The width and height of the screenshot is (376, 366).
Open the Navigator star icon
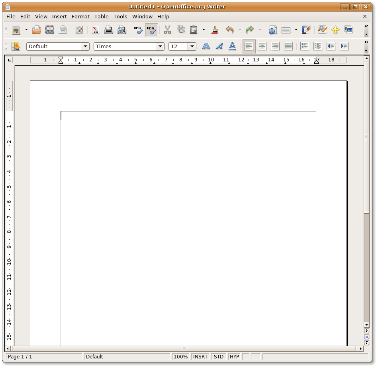coord(335,30)
